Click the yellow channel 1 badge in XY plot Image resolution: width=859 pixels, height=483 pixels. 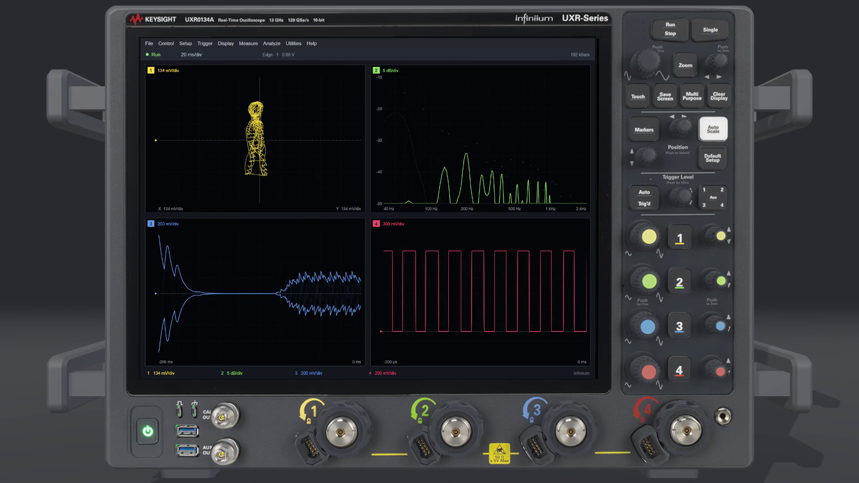[151, 70]
